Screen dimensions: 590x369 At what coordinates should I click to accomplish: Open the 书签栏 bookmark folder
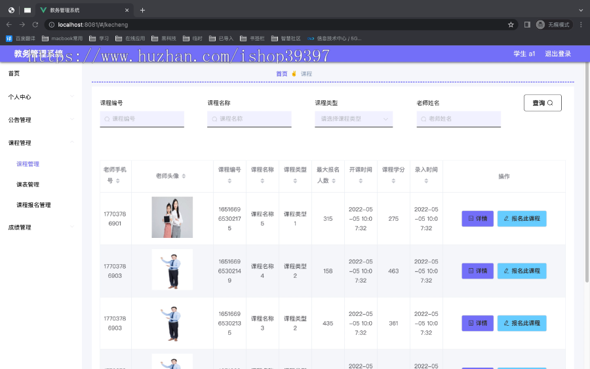[x=252, y=39]
